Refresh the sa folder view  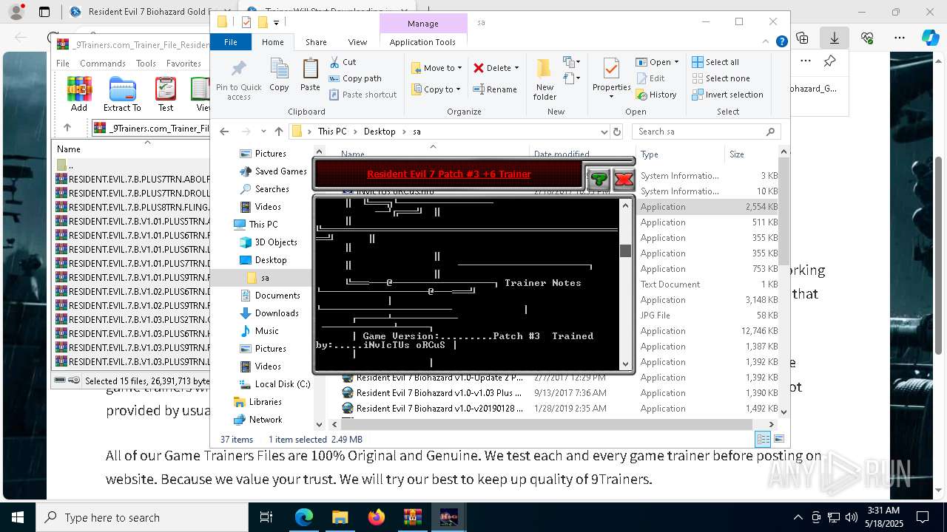[617, 132]
